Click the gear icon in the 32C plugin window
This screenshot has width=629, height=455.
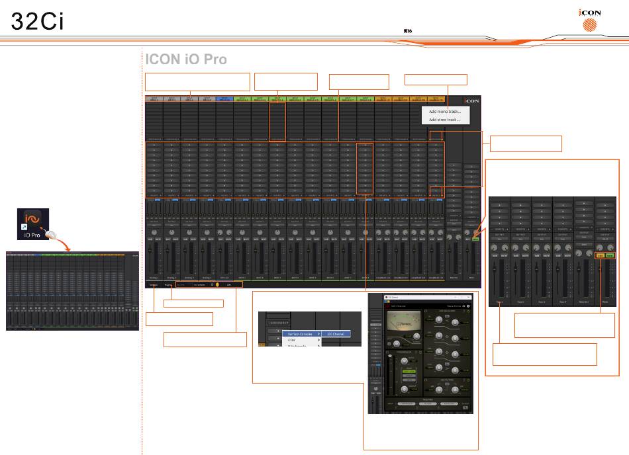tap(468, 306)
